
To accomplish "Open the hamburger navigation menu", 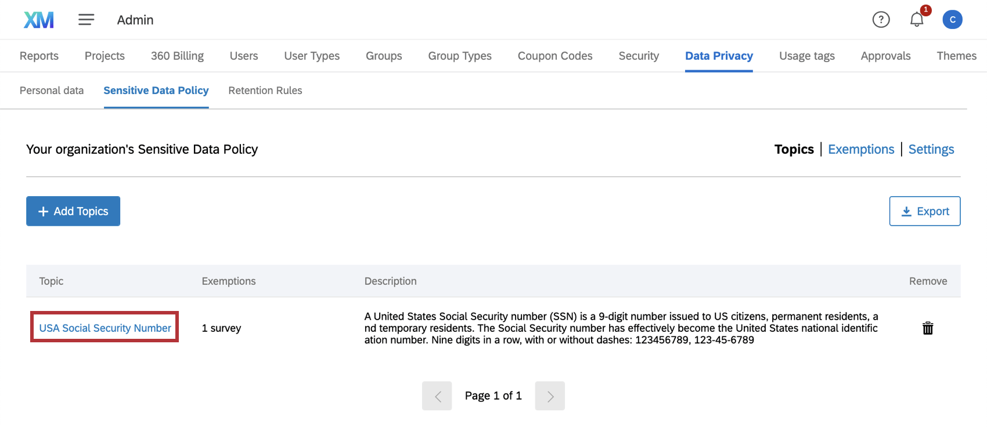I will pos(86,20).
